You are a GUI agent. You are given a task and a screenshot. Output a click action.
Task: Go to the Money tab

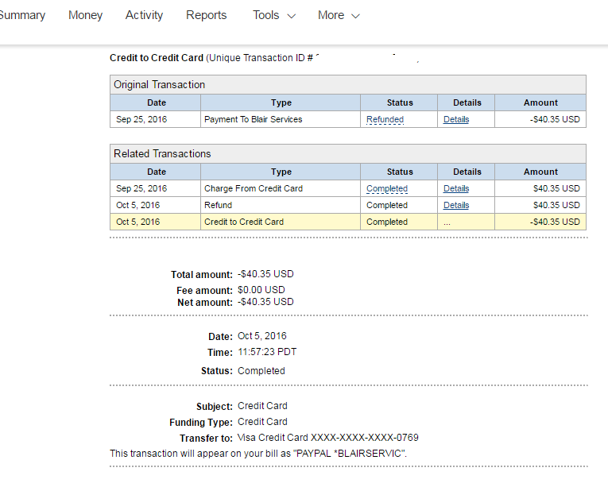click(x=85, y=15)
